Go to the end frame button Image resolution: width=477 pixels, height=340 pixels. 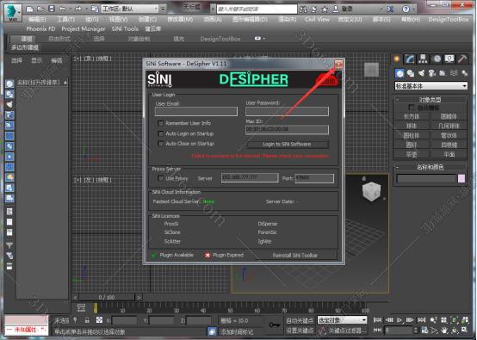[x=421, y=320]
